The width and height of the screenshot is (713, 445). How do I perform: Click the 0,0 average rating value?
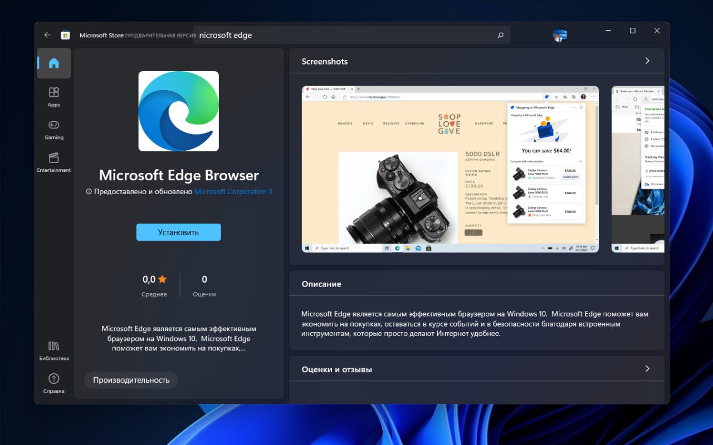point(149,279)
